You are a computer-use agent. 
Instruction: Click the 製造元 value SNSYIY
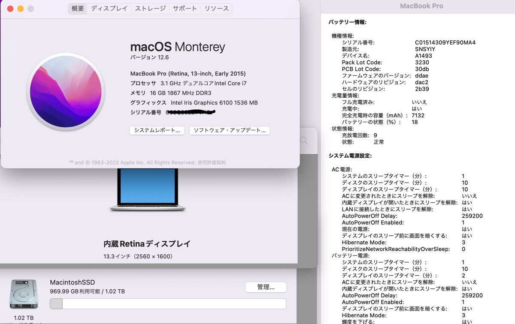pos(425,49)
